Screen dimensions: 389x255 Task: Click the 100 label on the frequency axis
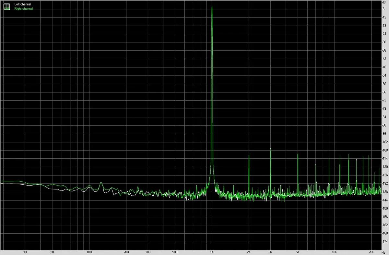pos(89,252)
